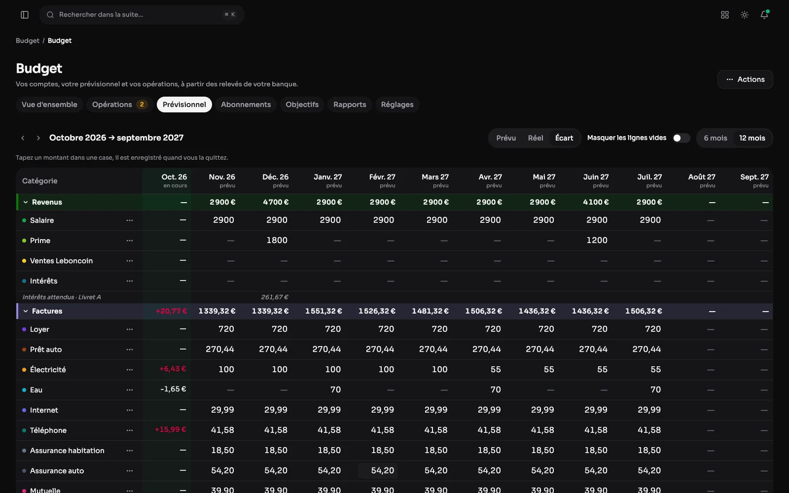The image size is (789, 493).
Task: Open Assurance habitation row options menu
Action: [x=130, y=451]
